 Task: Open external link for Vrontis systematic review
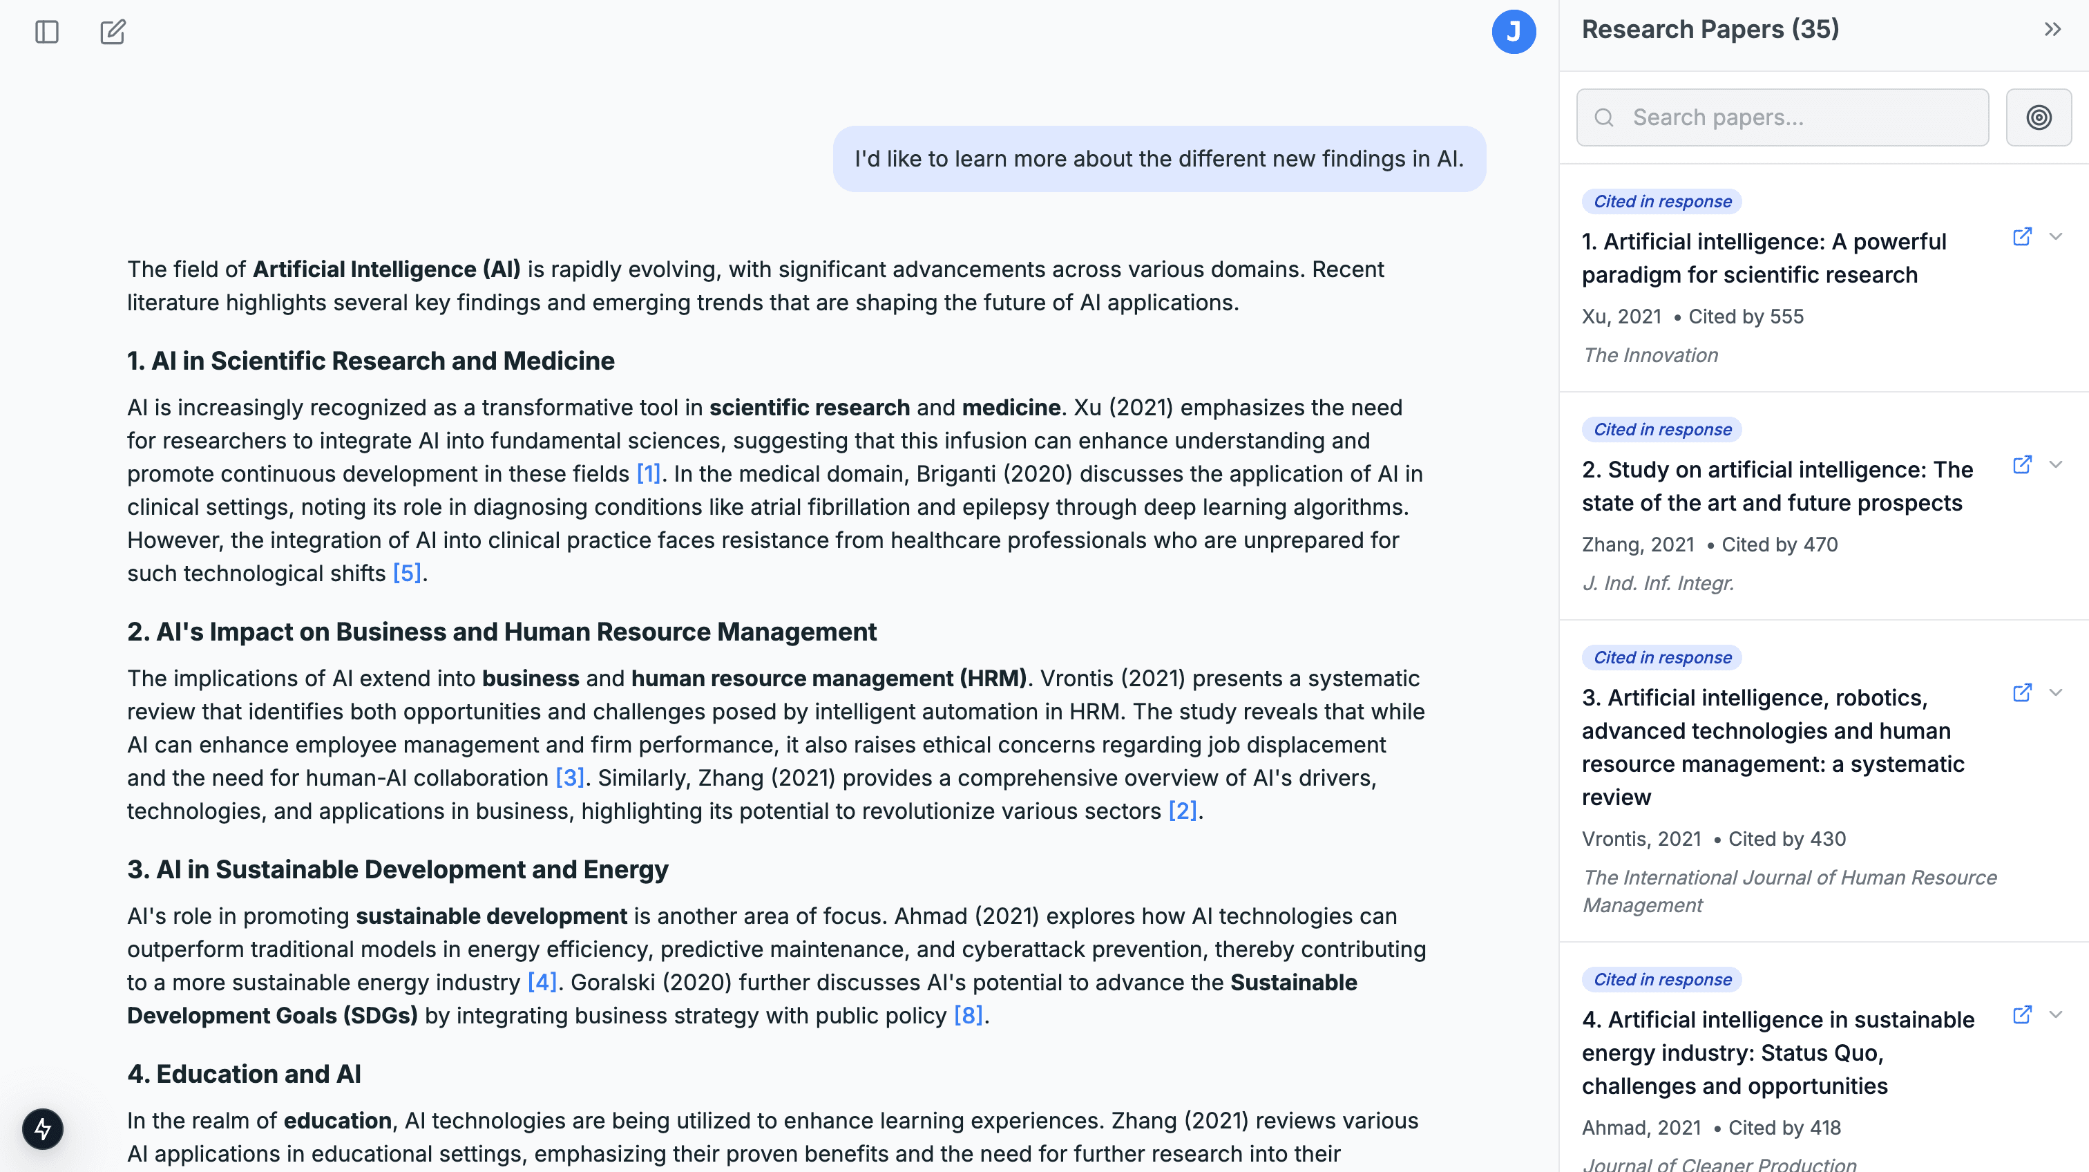tap(2022, 692)
